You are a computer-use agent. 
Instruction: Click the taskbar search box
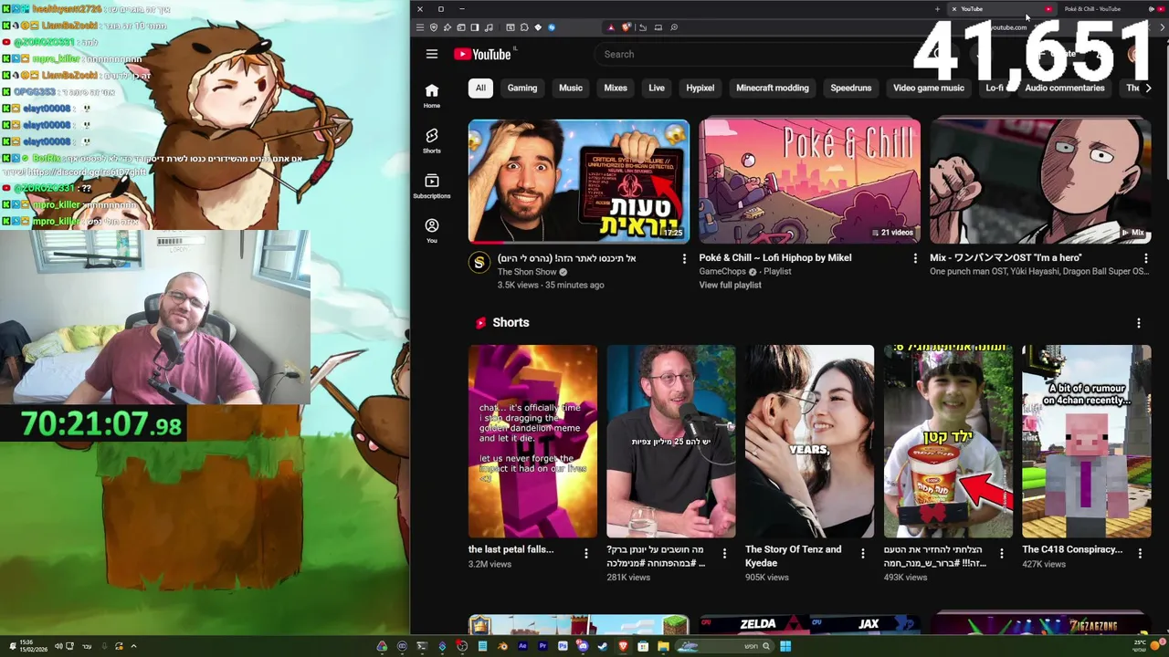tap(724, 646)
